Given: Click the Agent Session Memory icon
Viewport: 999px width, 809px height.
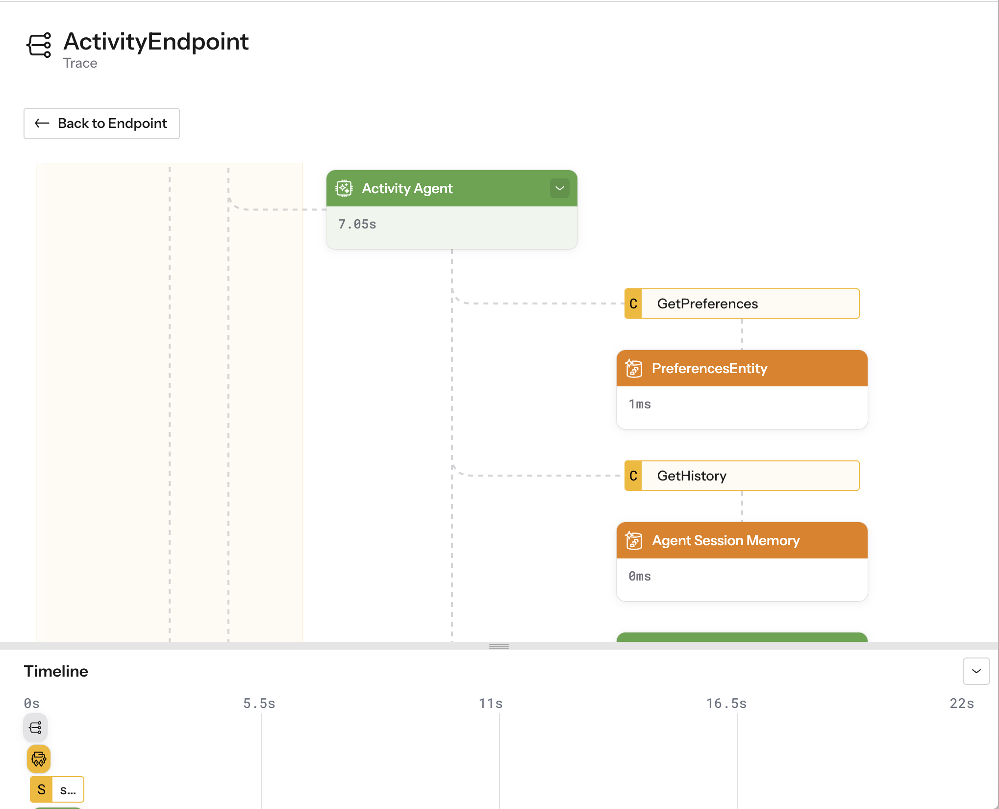Looking at the screenshot, I should click(x=634, y=540).
